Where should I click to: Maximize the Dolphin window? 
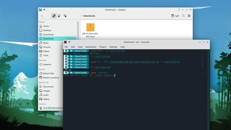(x=187, y=10)
